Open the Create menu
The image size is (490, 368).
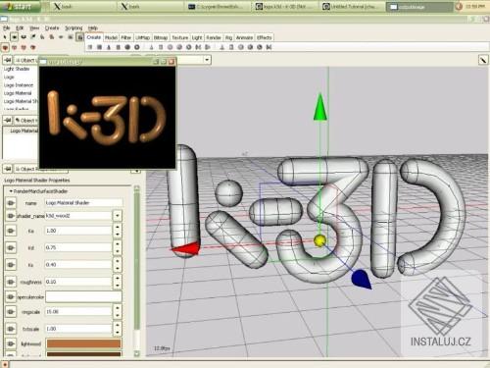(x=52, y=28)
